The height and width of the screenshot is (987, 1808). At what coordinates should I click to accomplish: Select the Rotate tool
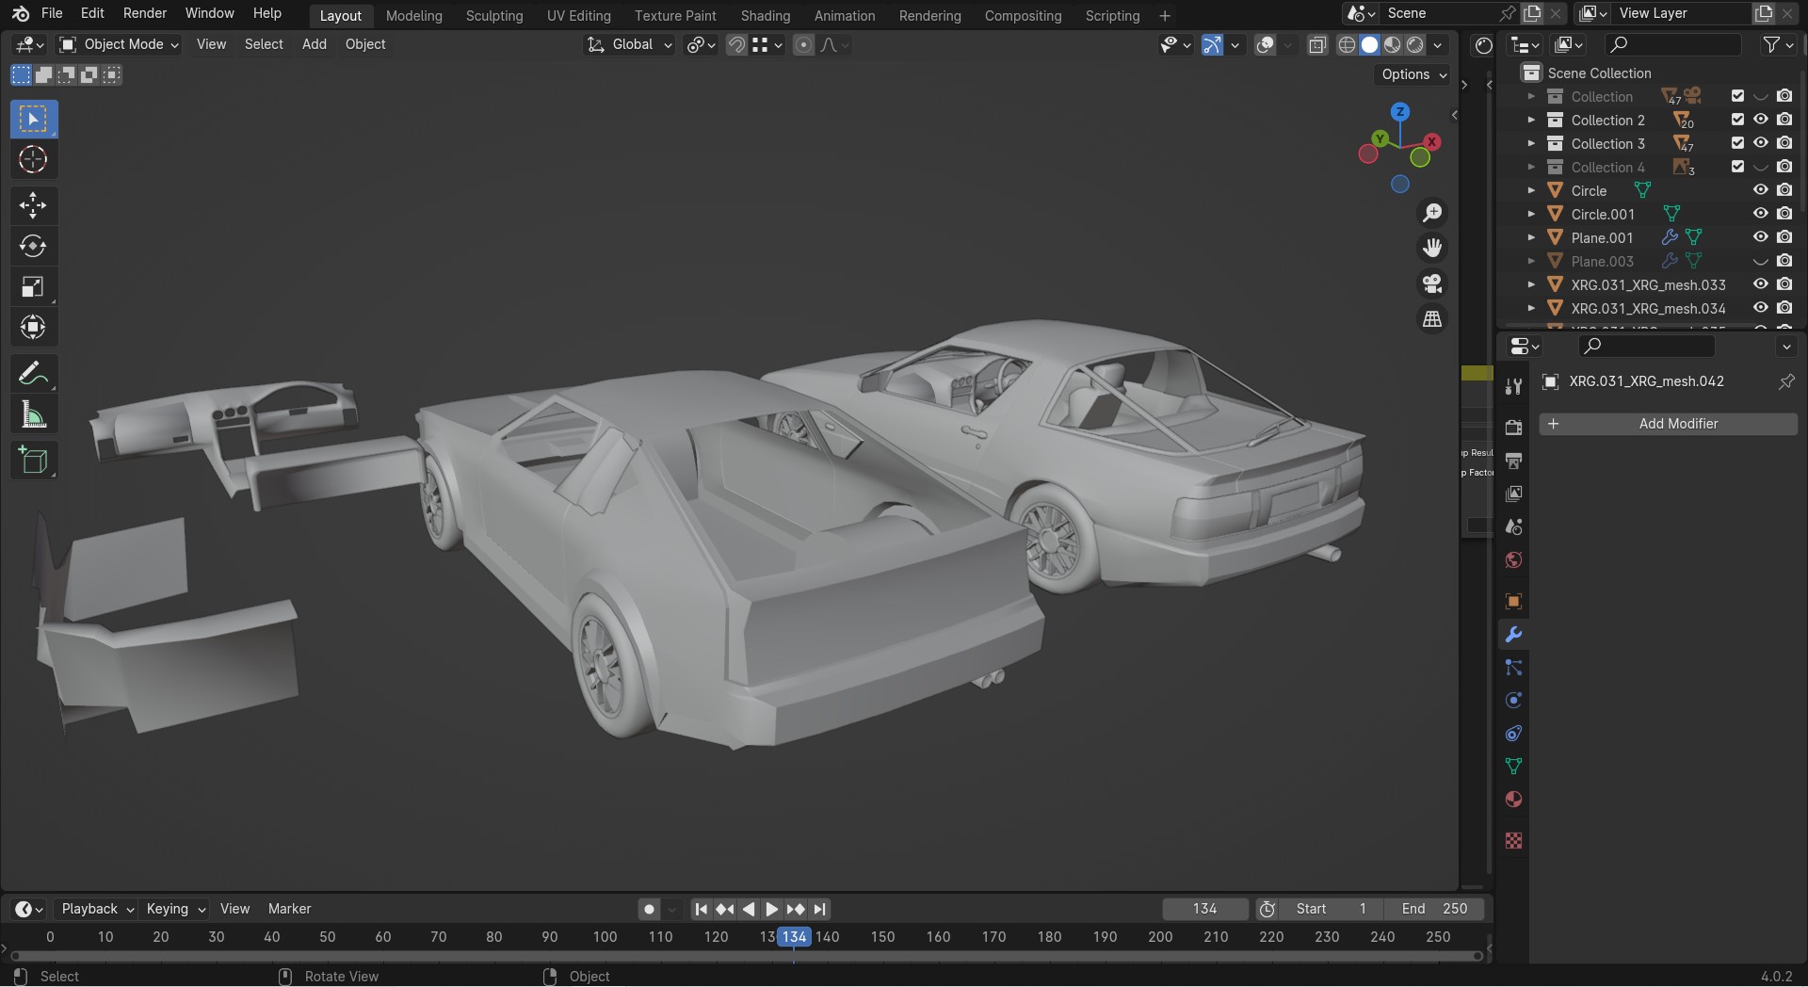(x=33, y=247)
